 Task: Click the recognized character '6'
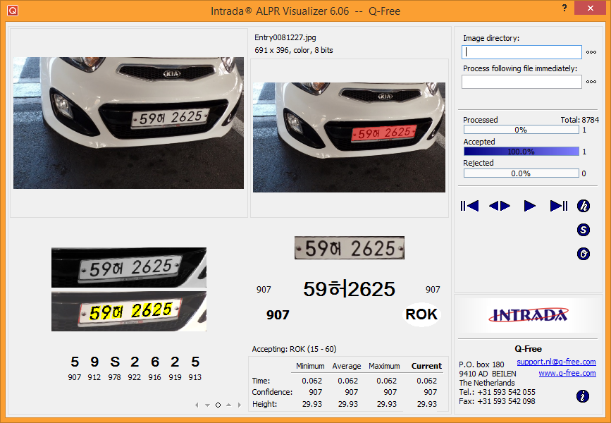coord(155,362)
